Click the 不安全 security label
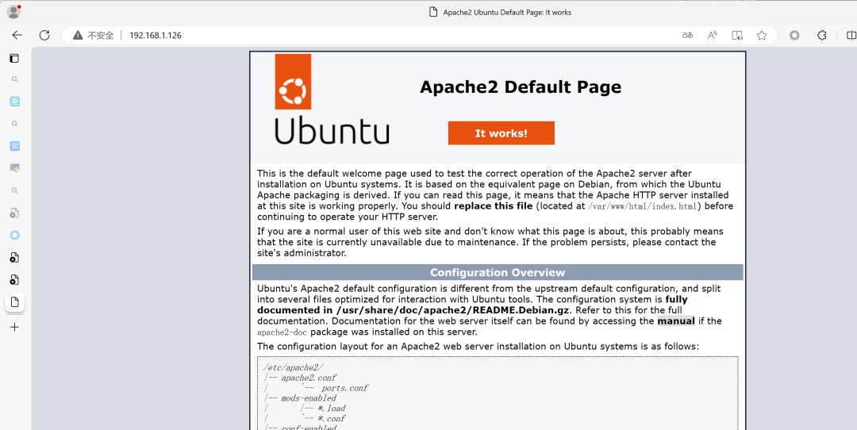Image resolution: width=857 pixels, height=430 pixels. click(101, 35)
